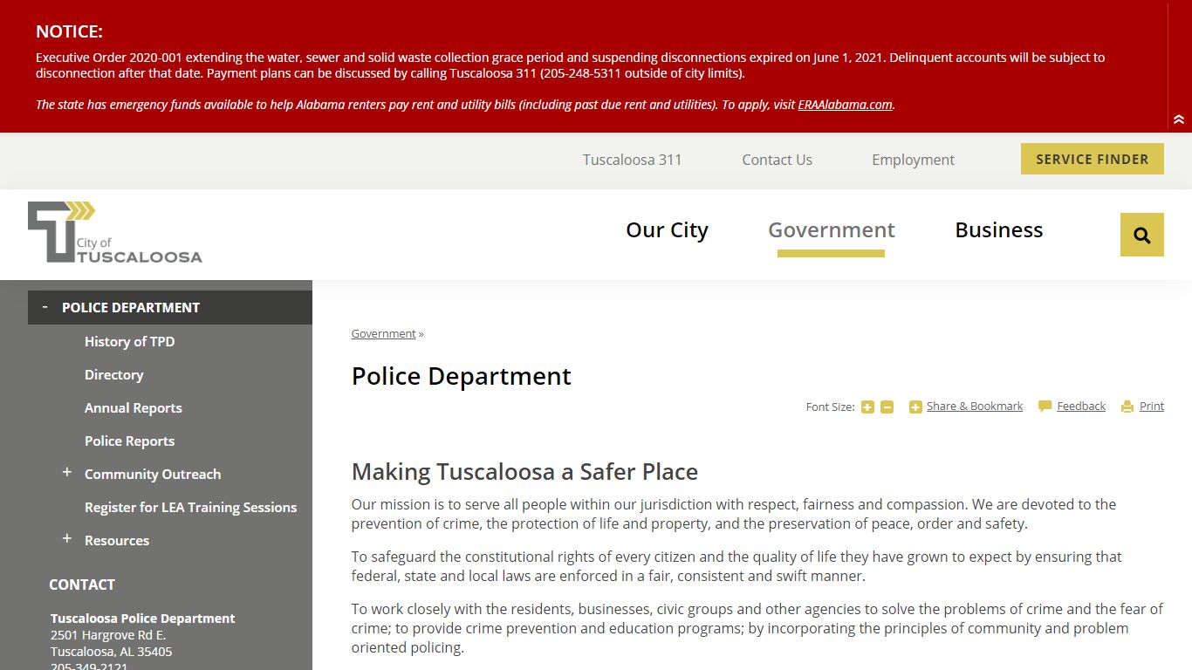Open the Our City menu
The height and width of the screenshot is (670, 1192).
667,230
